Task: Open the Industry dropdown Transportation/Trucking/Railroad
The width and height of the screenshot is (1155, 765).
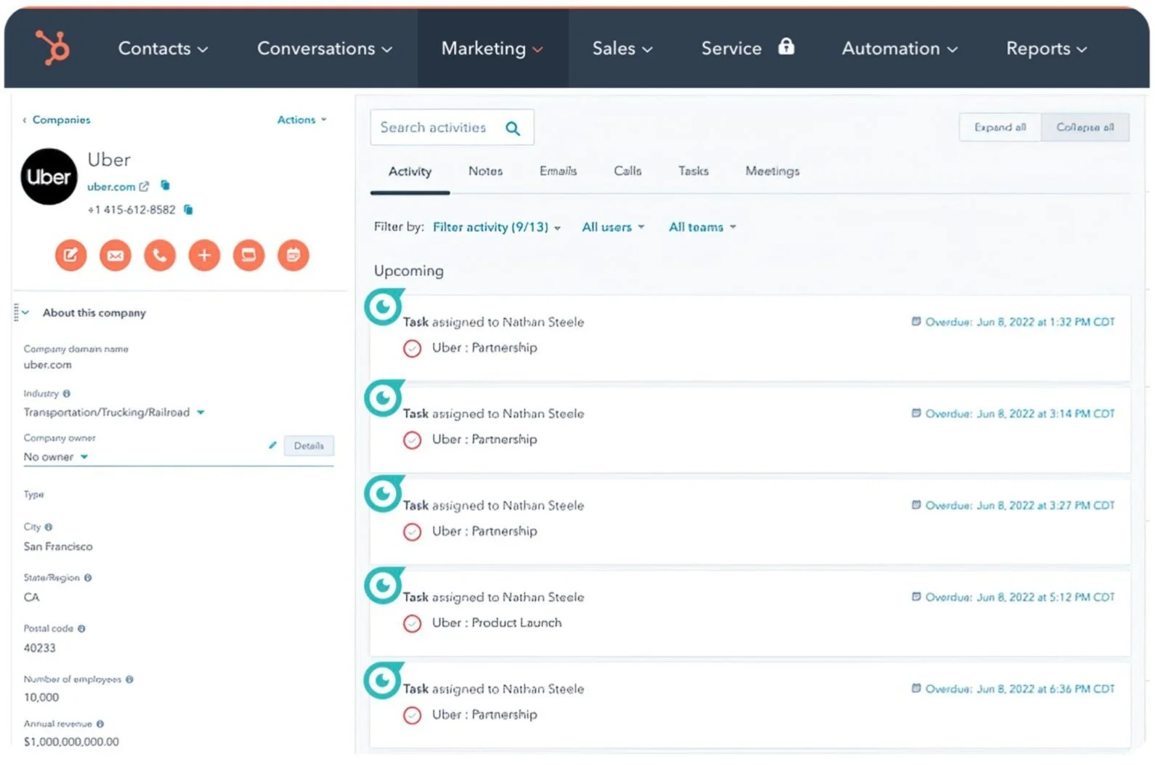Action: click(x=114, y=413)
